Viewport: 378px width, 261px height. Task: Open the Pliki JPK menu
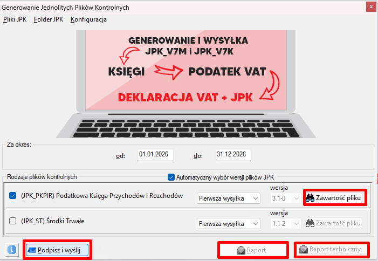coord(15,19)
